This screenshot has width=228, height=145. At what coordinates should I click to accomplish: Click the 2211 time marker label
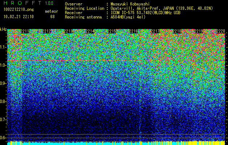click(x=25, y=31)
